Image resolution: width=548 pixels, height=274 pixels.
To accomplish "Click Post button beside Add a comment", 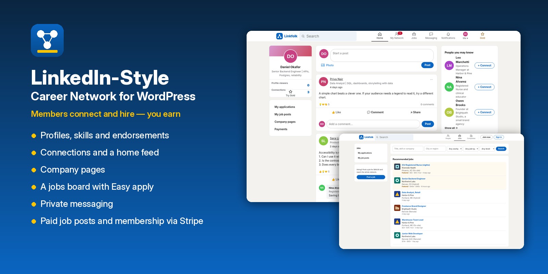I will [x=428, y=124].
